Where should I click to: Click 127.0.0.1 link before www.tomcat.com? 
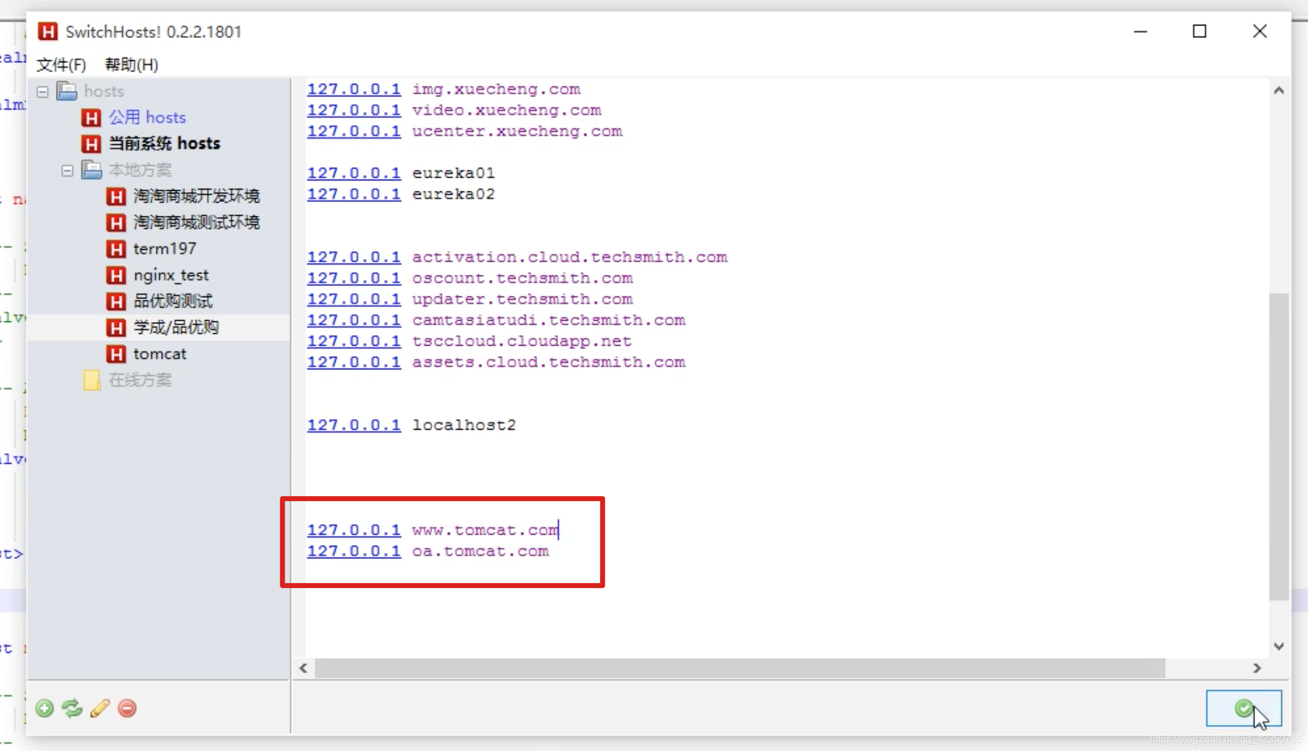tap(354, 530)
